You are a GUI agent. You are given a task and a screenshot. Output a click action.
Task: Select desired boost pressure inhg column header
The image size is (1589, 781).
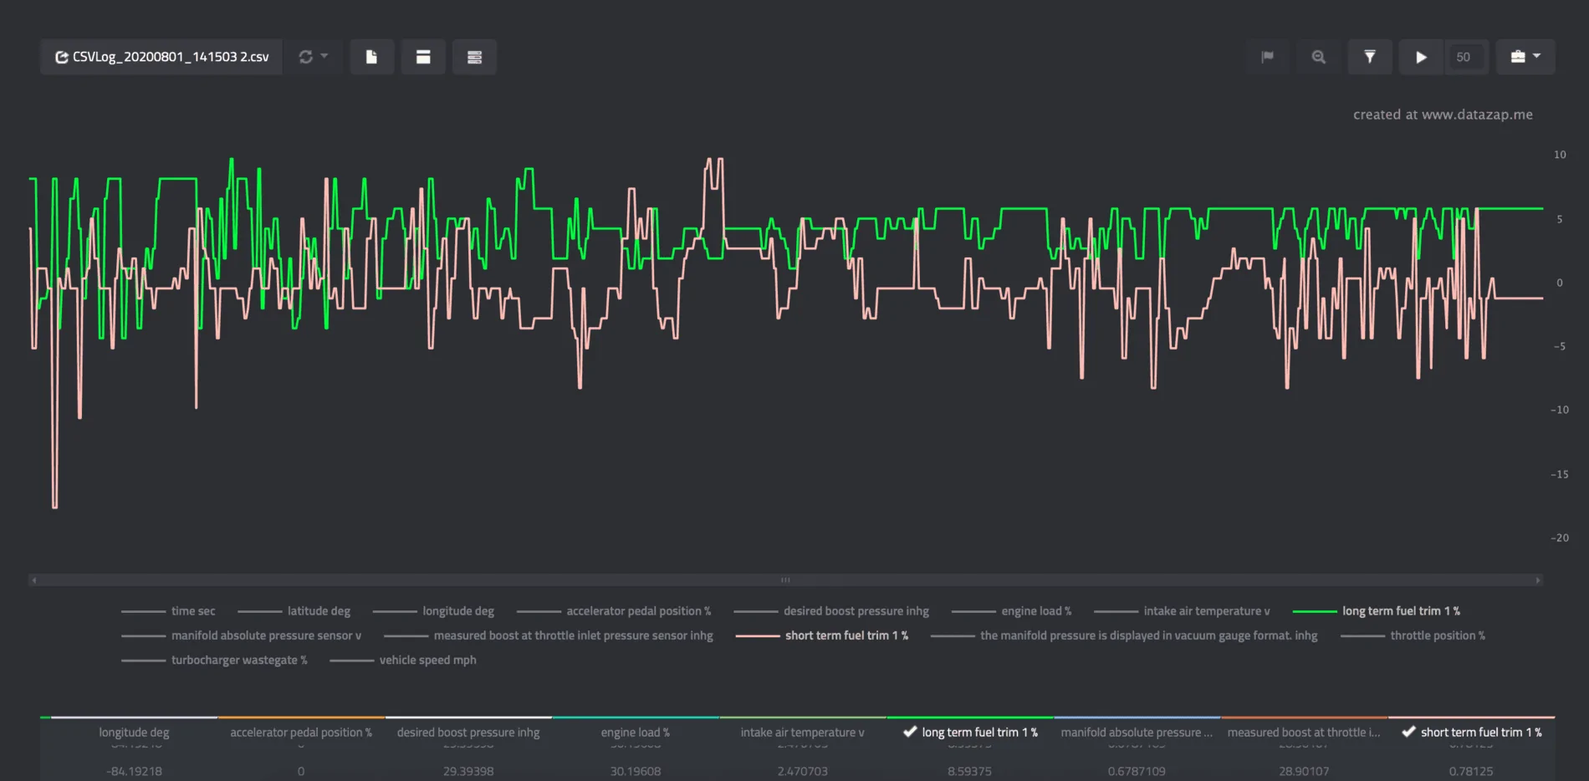pyautogui.click(x=468, y=733)
